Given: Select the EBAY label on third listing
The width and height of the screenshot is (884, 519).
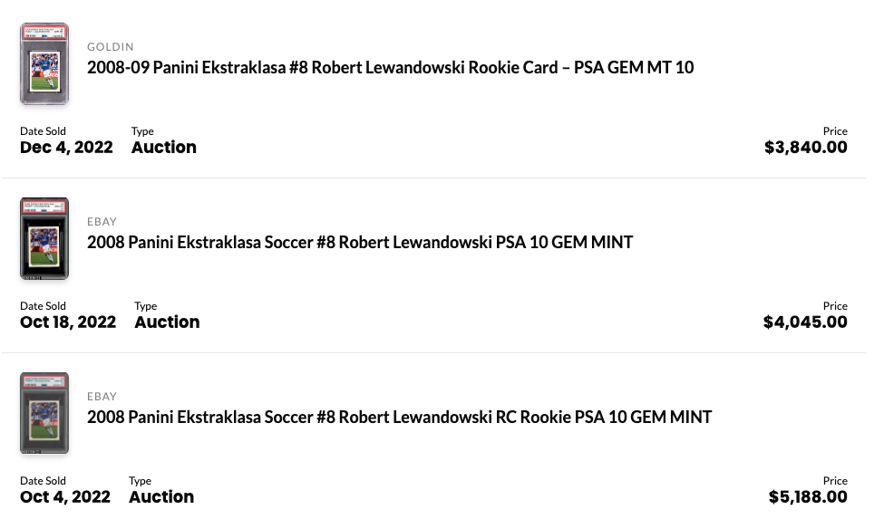Looking at the screenshot, I should pos(102,397).
